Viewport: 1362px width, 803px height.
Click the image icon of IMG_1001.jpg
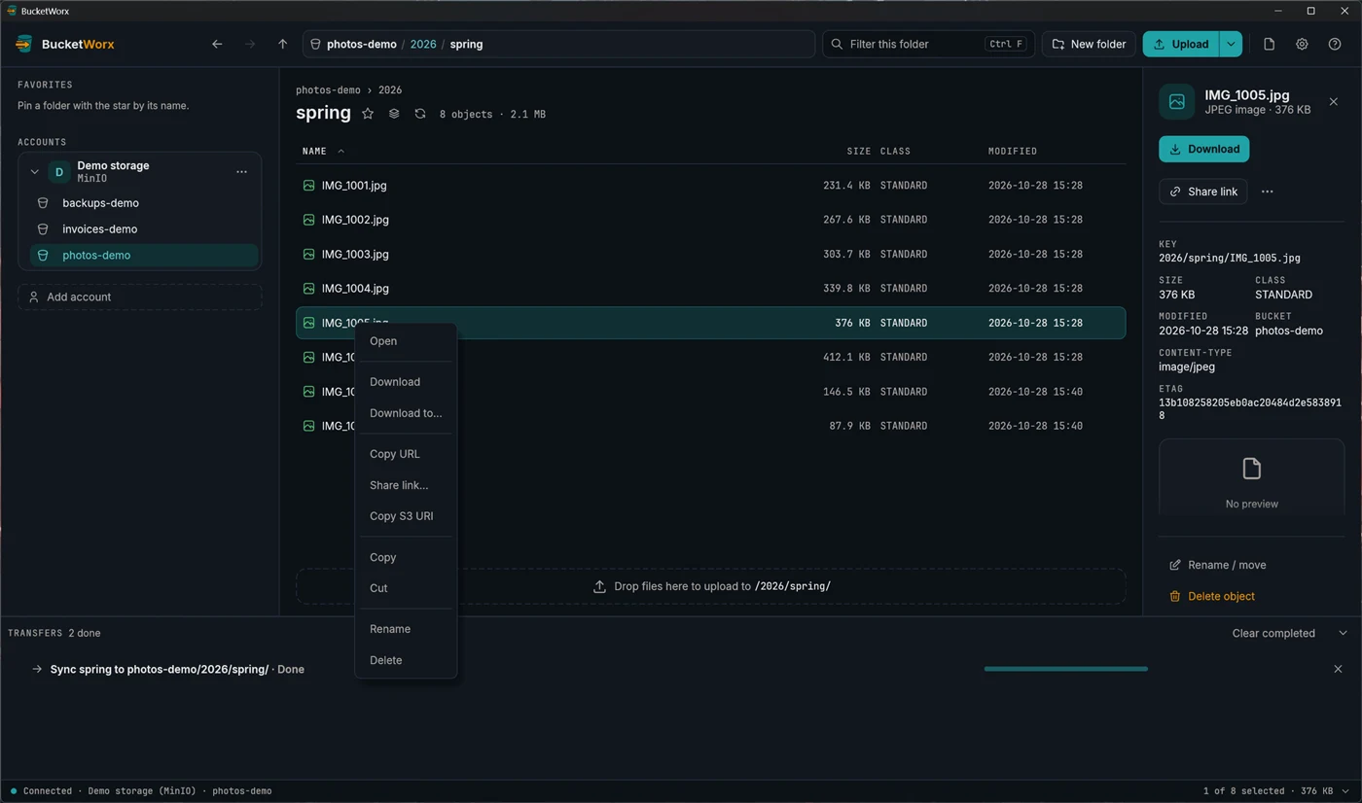coord(308,185)
